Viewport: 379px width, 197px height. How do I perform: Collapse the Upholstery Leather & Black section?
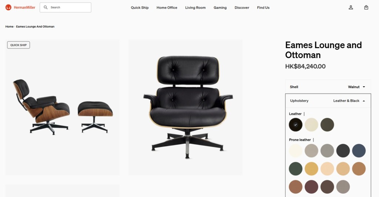coord(328,101)
